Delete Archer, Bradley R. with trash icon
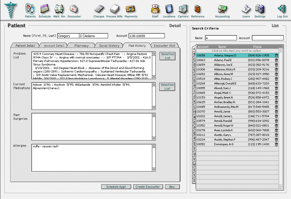The image size is (291, 199). (276, 102)
